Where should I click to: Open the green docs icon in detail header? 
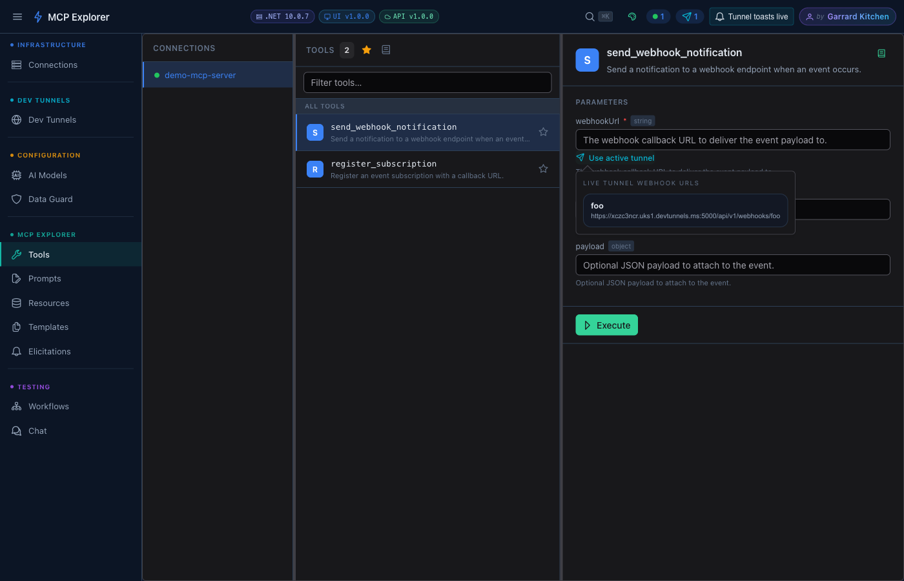coord(881,53)
